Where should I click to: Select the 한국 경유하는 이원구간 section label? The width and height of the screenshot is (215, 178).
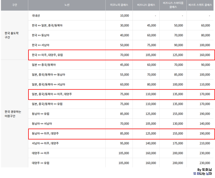pyautogui.click(x=13, y=114)
